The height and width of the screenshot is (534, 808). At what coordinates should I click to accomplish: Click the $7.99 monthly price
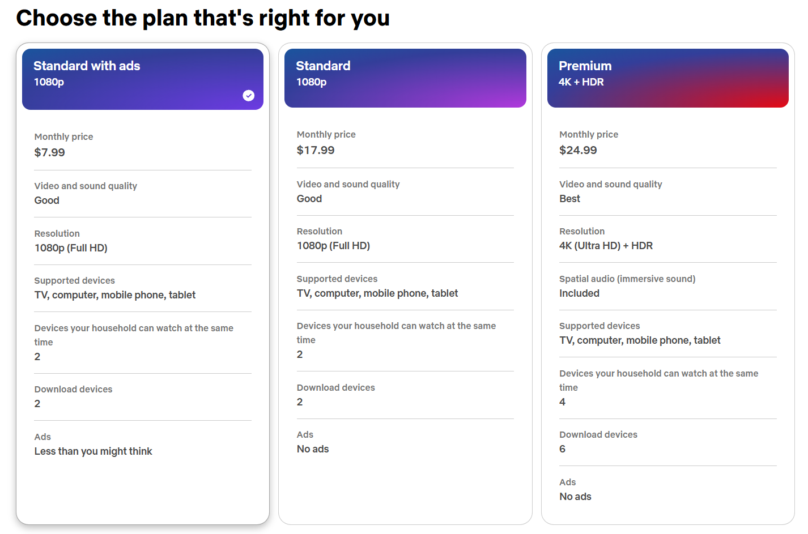click(50, 152)
